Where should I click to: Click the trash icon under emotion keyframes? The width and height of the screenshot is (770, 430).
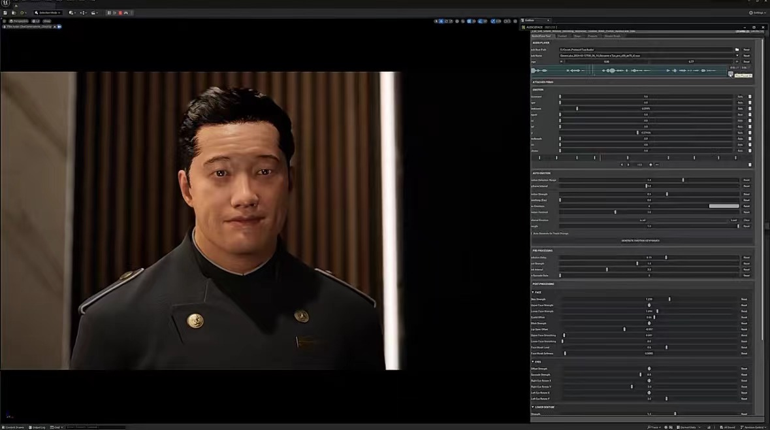(x=750, y=165)
